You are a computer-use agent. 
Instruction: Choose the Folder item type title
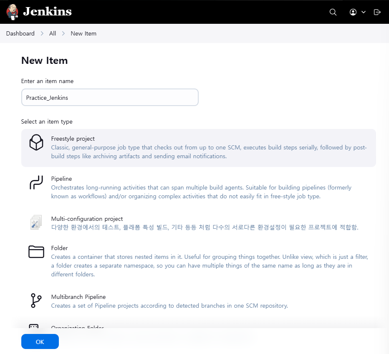click(59, 248)
